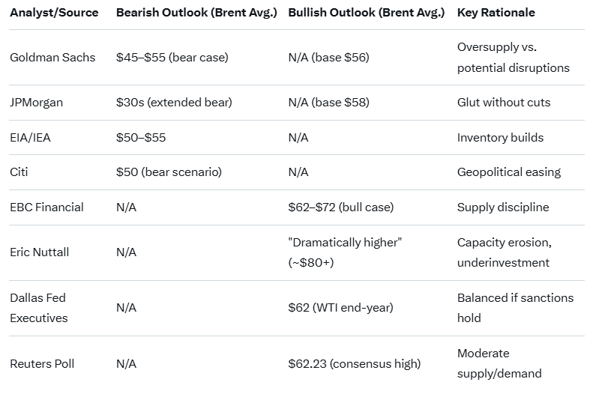Select the $62.23 (consensus high) cell
Viewport: 593px width, 394px height.
point(354,363)
